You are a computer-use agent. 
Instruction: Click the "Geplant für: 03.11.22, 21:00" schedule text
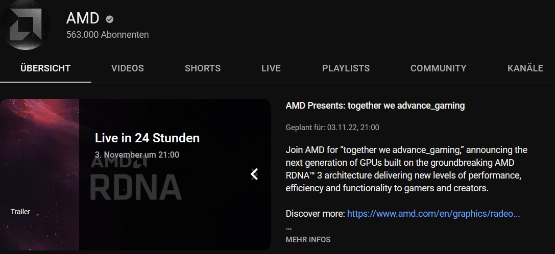click(x=332, y=128)
